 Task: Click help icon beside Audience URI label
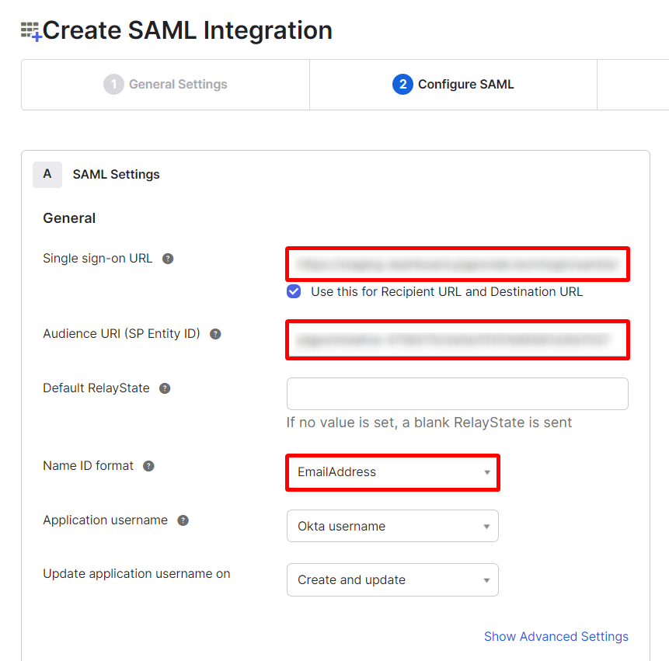point(215,334)
